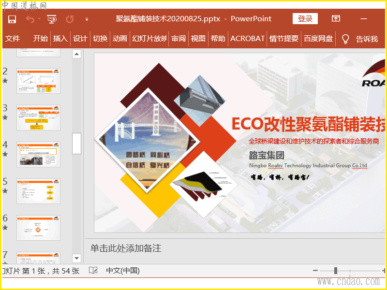Click the Ningbo Roaby Technology Industrial Group text
Image resolution: width=387 pixels, height=290 pixels.
308,166
